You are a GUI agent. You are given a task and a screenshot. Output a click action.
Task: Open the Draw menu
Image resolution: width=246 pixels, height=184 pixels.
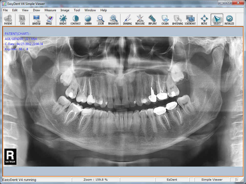coord(36,10)
